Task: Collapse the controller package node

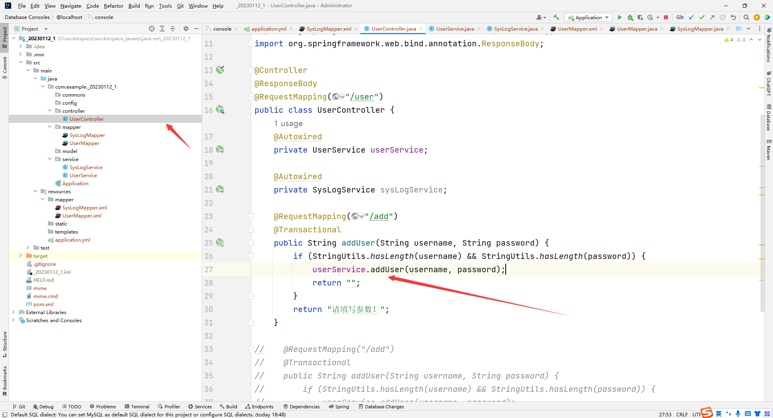Action: 50,111
